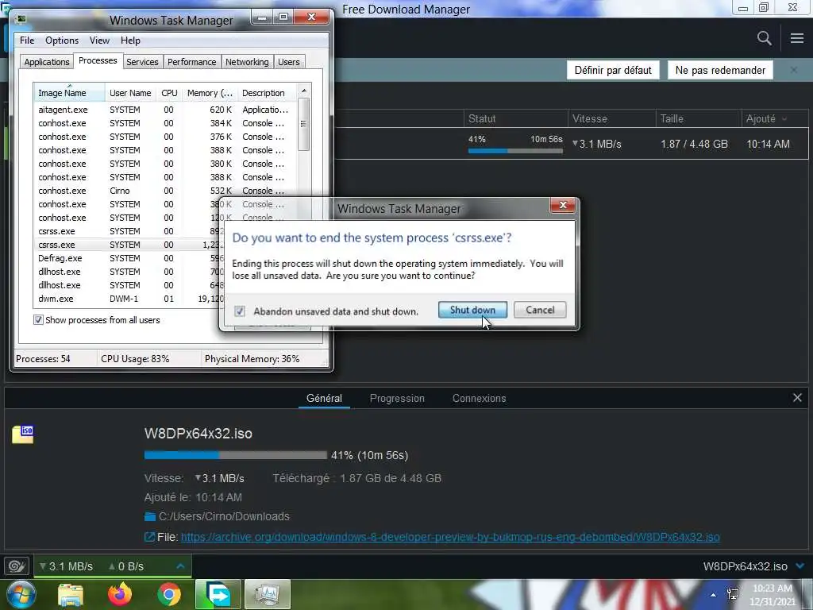Viewport: 813px width, 610px height.
Task: Click Ne pas redemander button
Action: click(x=720, y=70)
